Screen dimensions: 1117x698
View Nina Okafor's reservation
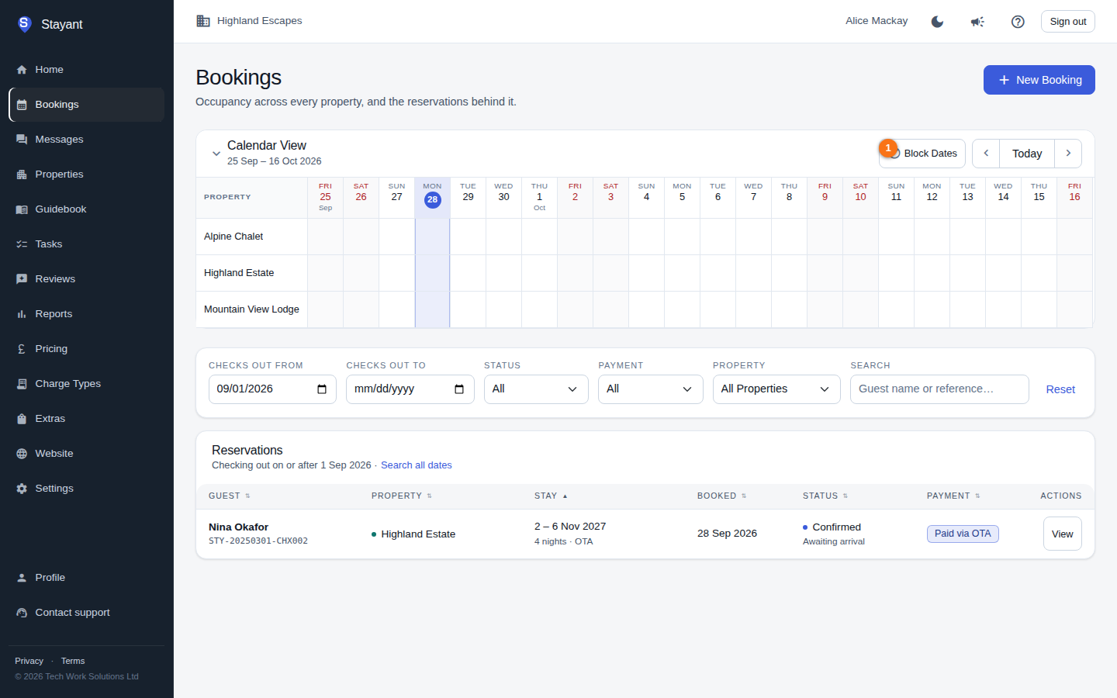pos(1063,534)
